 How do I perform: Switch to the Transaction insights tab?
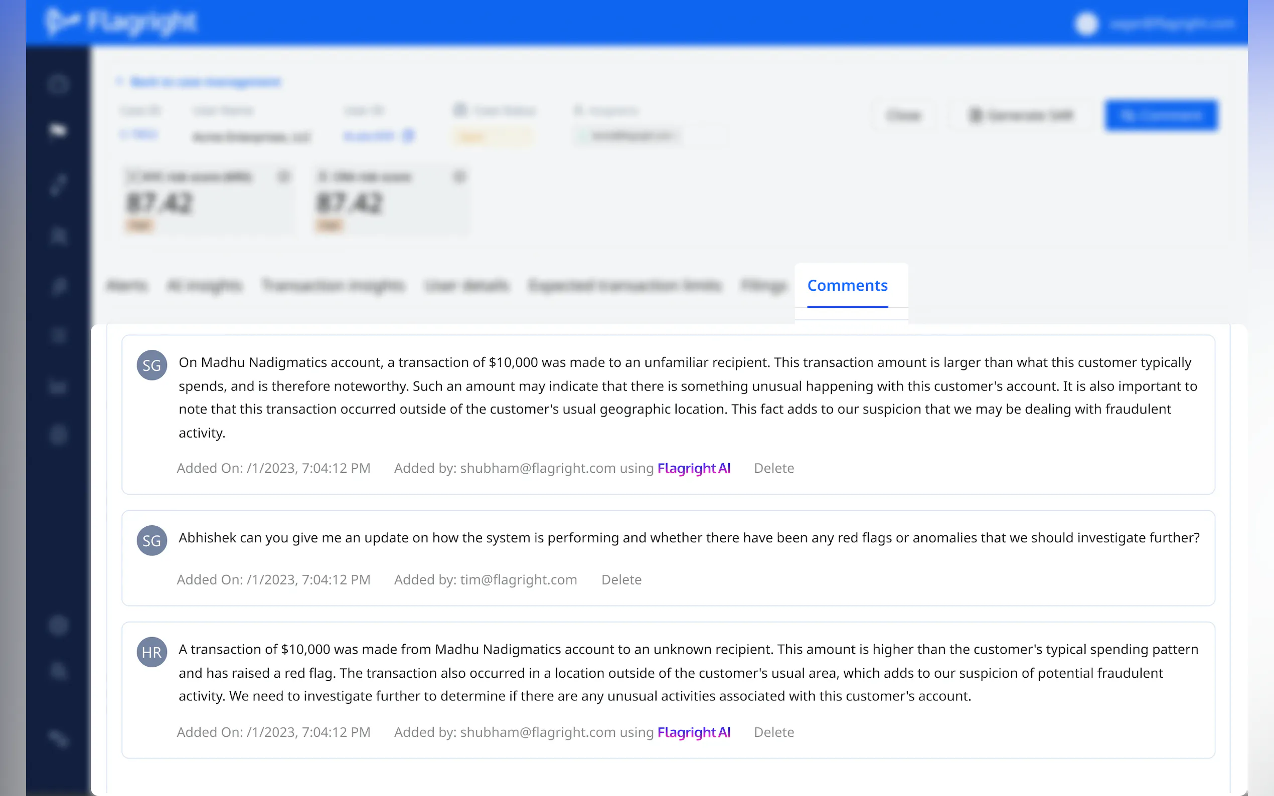pos(334,285)
